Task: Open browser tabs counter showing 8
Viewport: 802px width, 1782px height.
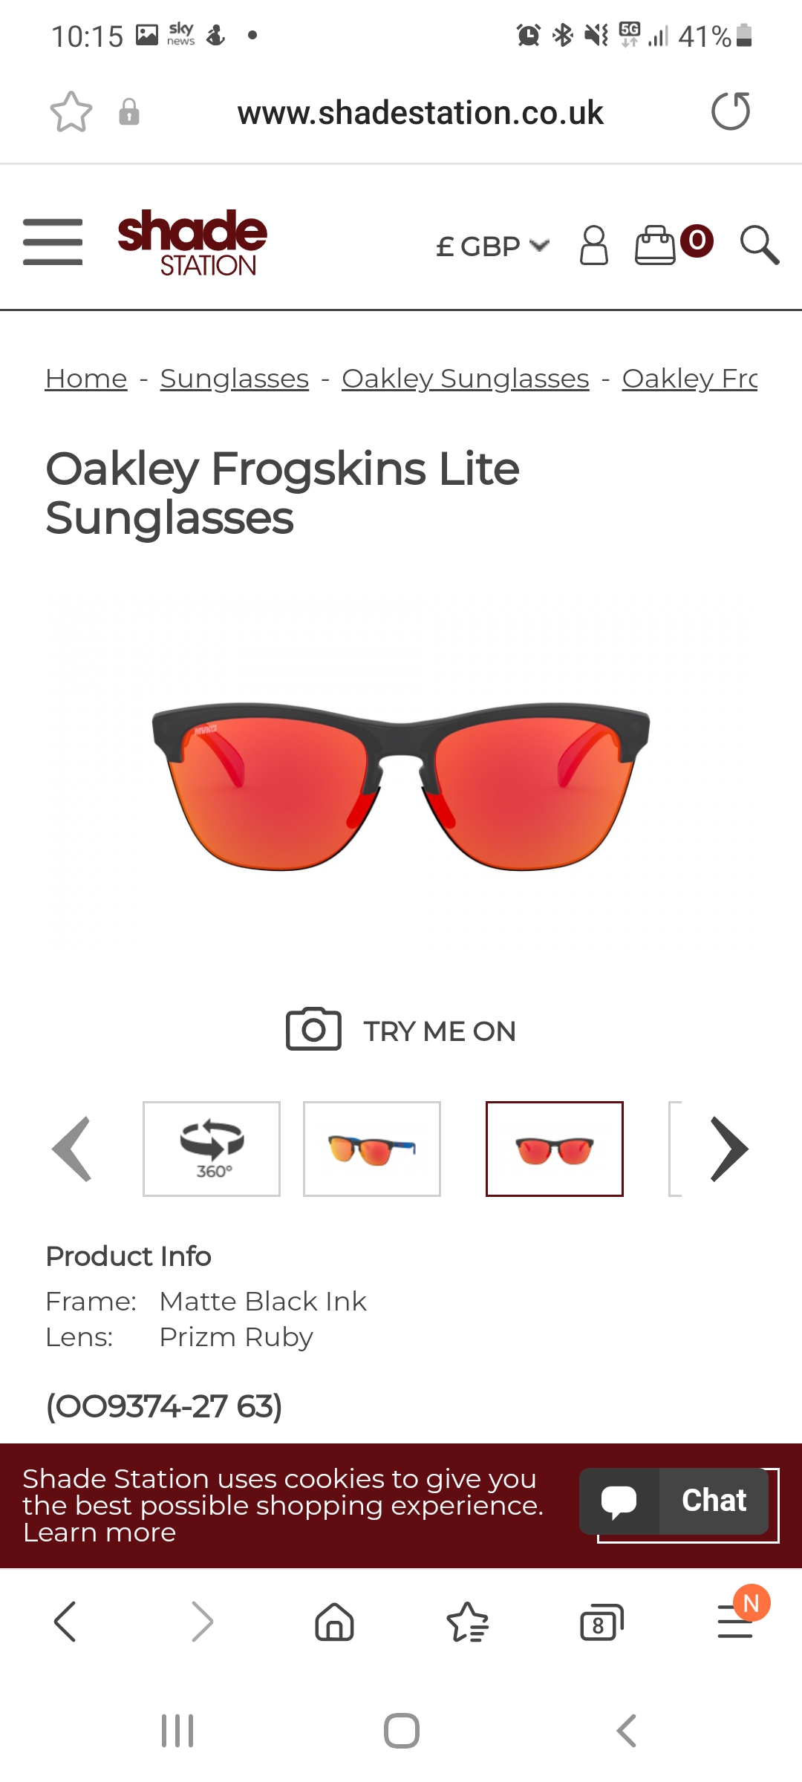Action: tap(601, 1622)
